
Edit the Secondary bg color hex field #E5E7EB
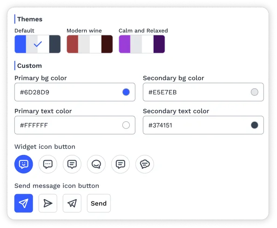[x=203, y=92]
